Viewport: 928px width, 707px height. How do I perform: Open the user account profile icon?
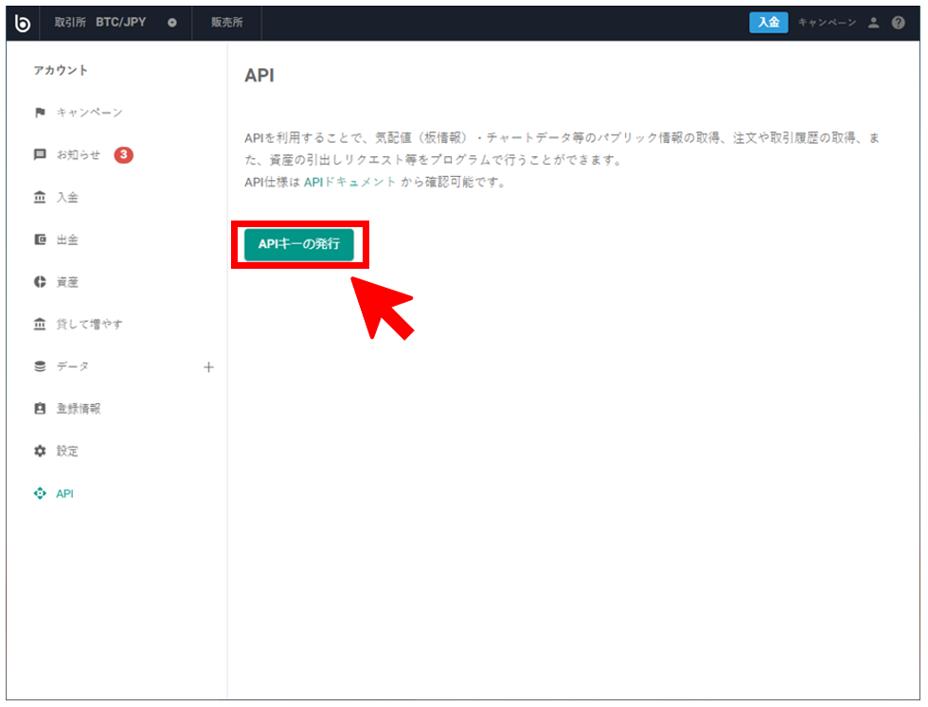pos(873,23)
